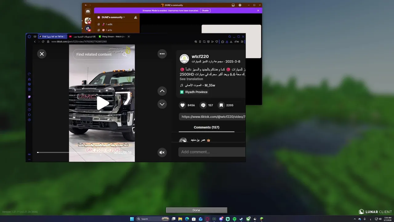Open history clock icon in sidebar
Image resolution: width=394 pixels, height=222 pixels.
tap(29, 109)
